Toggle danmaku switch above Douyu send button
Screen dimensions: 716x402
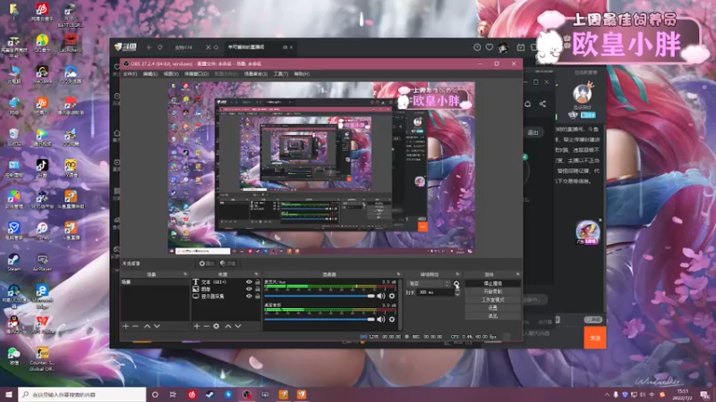[592, 320]
